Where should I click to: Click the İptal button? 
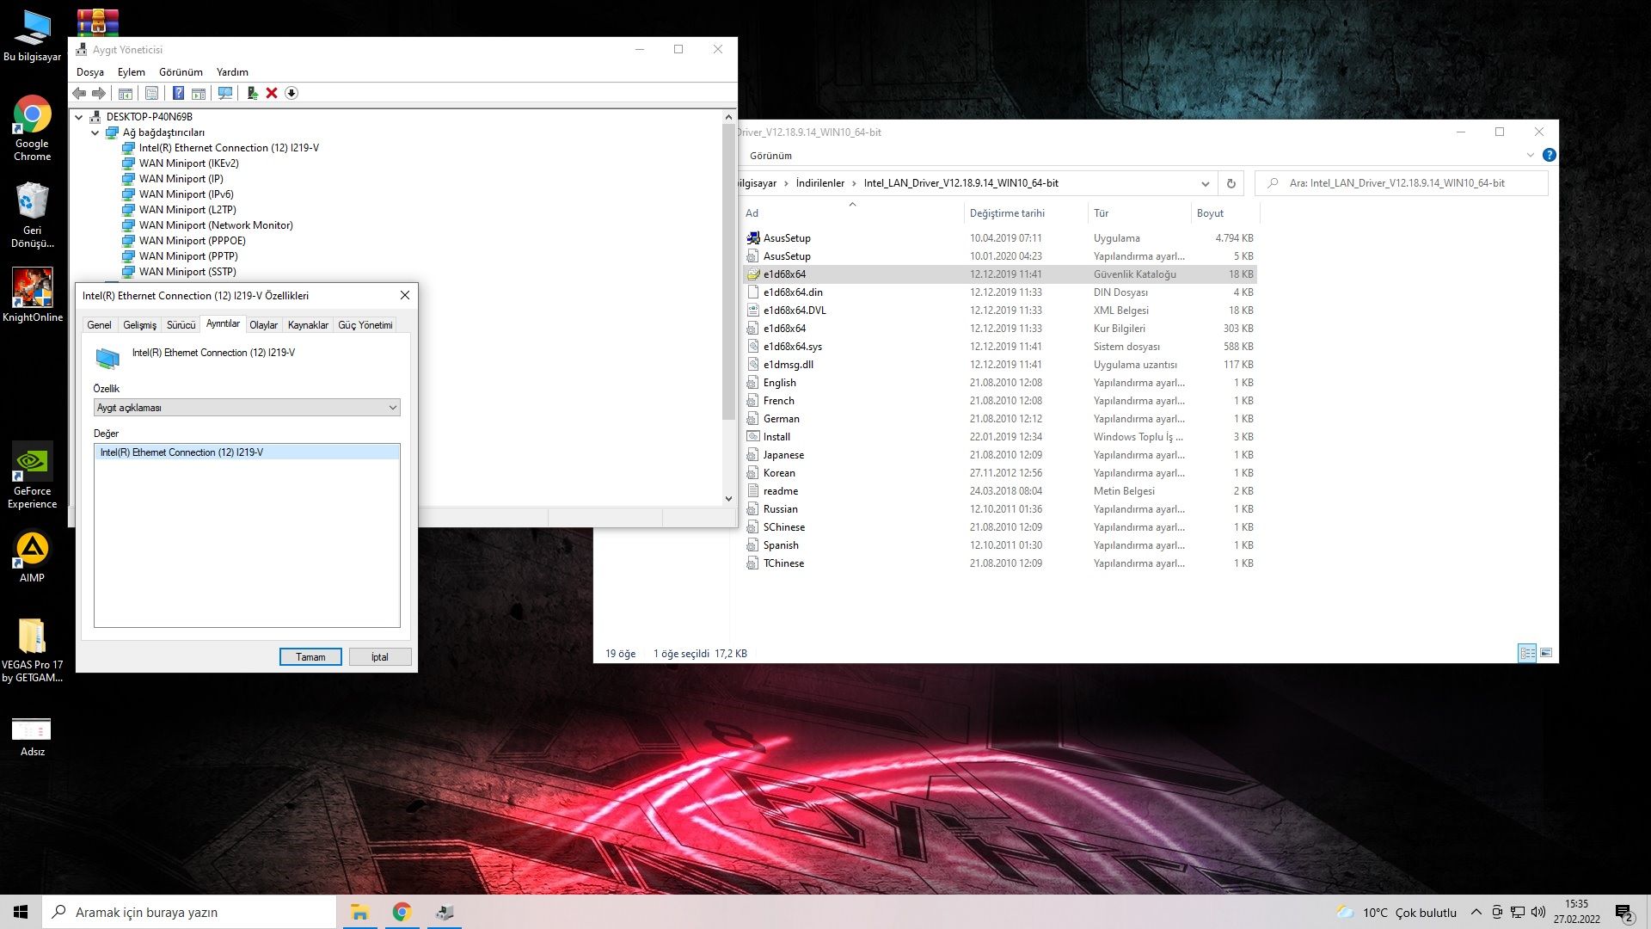pyautogui.click(x=379, y=657)
